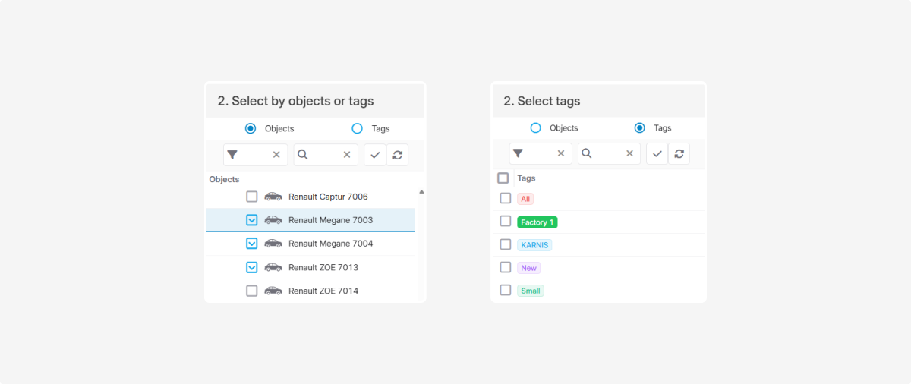Clear the search field in tags panel
This screenshot has width=911, height=384.
tap(629, 153)
